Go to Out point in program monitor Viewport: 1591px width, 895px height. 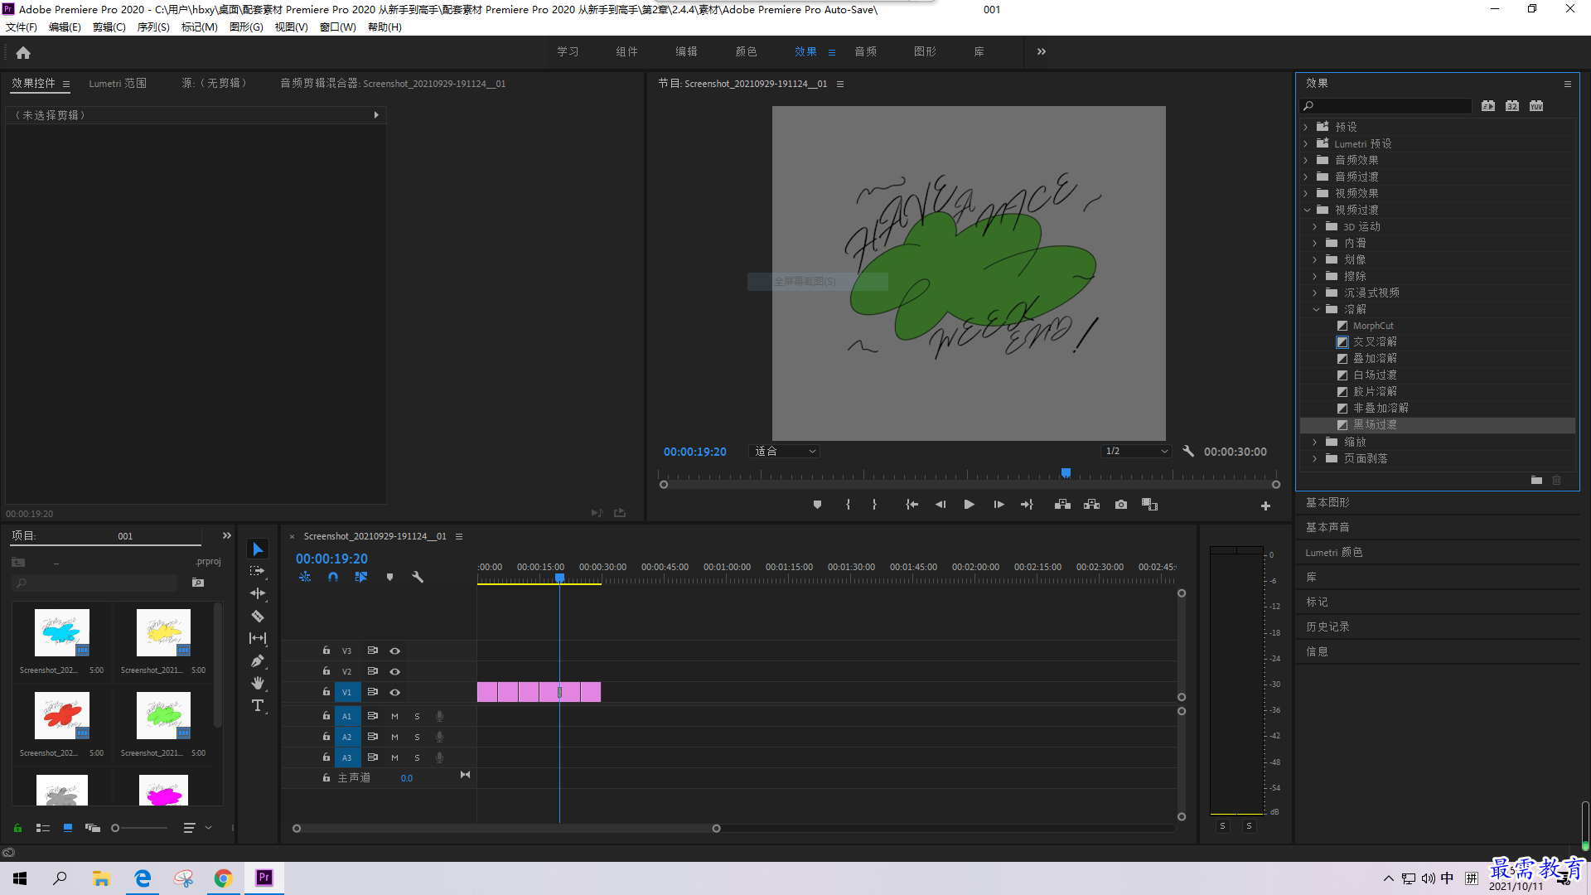(1028, 505)
